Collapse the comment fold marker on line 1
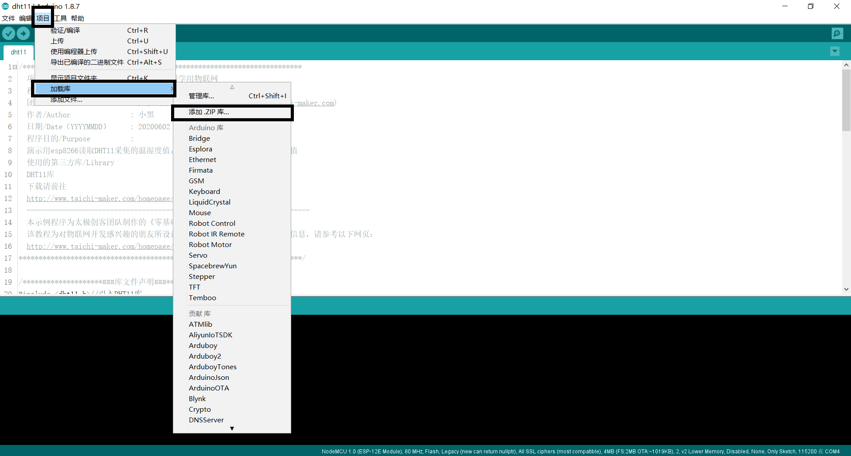851x456 pixels. [15, 67]
